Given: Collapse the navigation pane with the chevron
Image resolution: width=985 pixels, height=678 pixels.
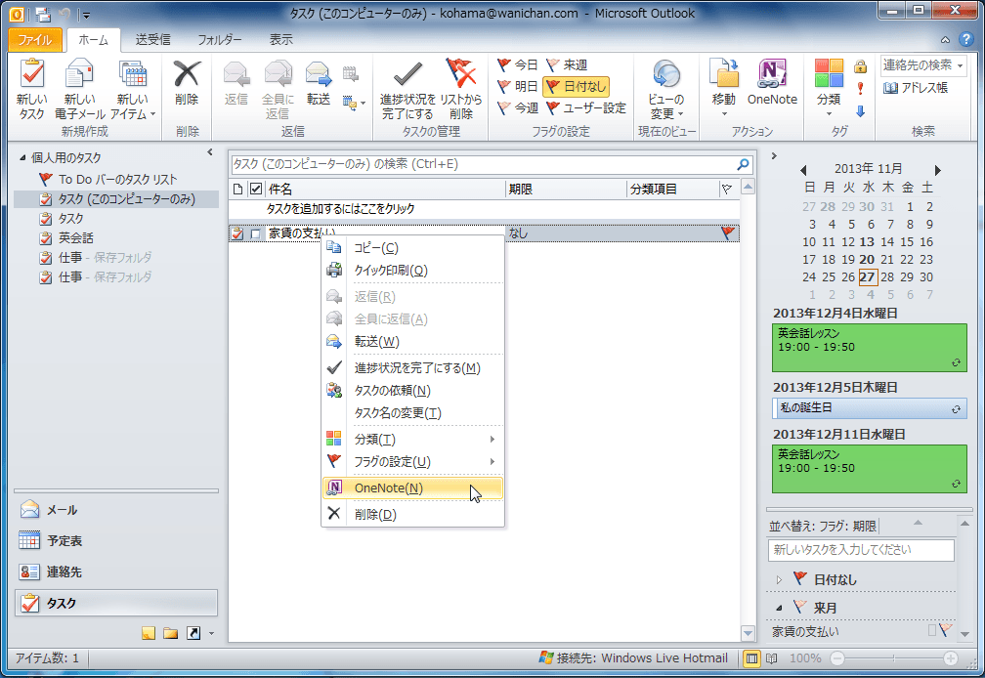Looking at the screenshot, I should [x=210, y=152].
